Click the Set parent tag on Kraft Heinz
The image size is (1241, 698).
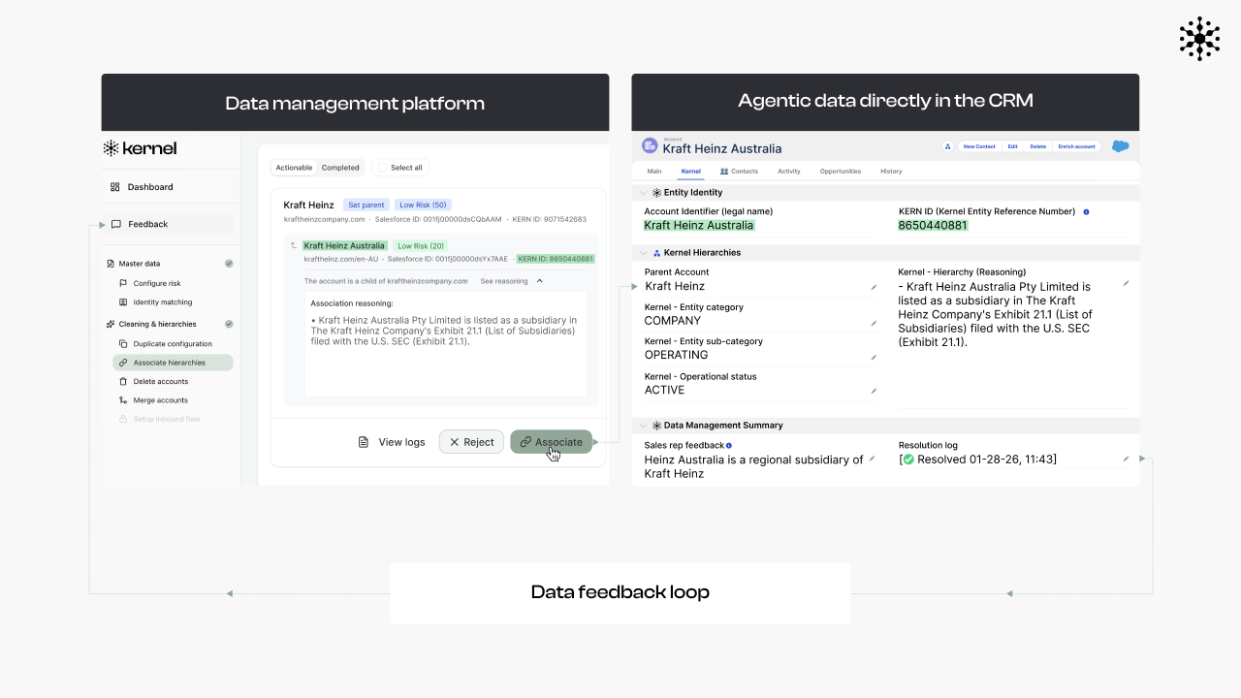[x=367, y=206]
